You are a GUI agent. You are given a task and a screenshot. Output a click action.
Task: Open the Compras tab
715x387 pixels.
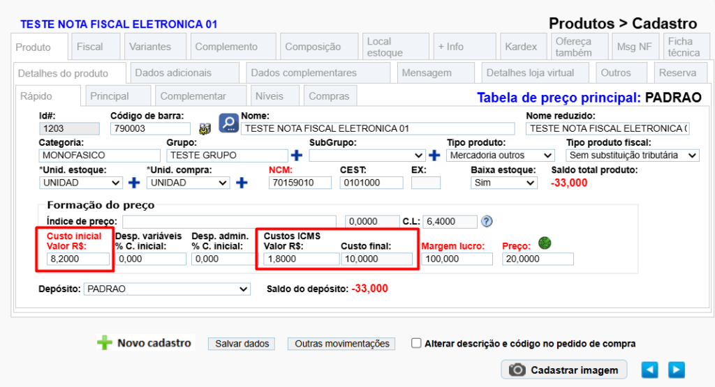(330, 96)
